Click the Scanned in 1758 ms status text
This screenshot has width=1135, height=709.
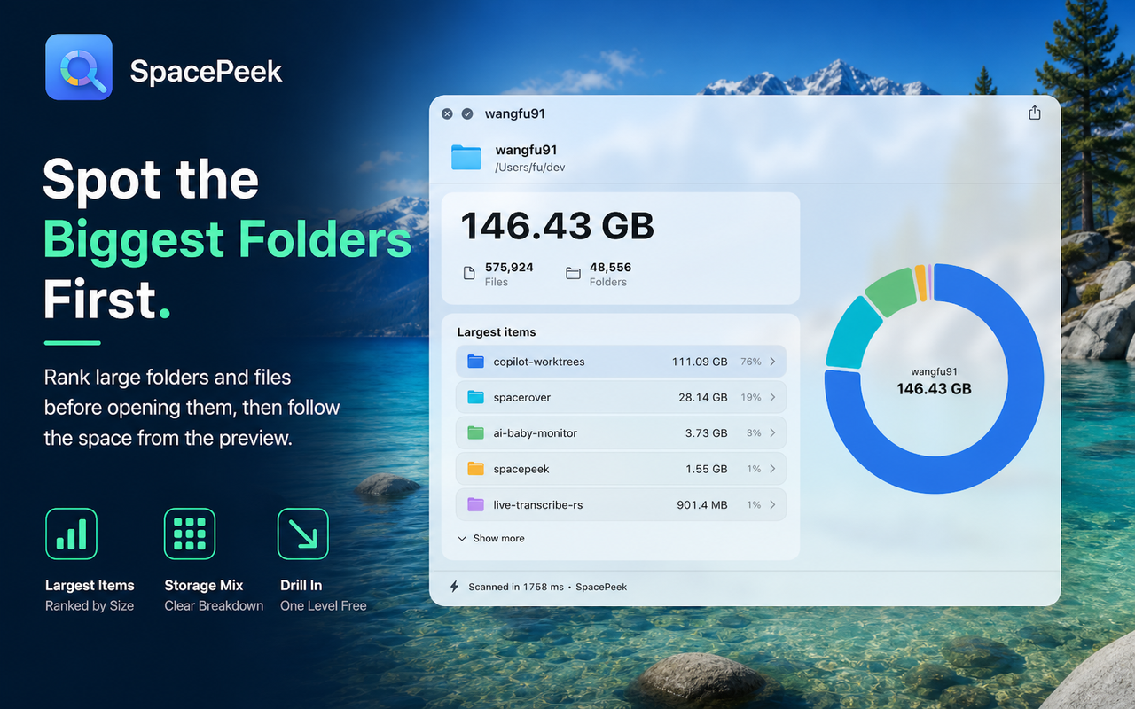click(514, 587)
